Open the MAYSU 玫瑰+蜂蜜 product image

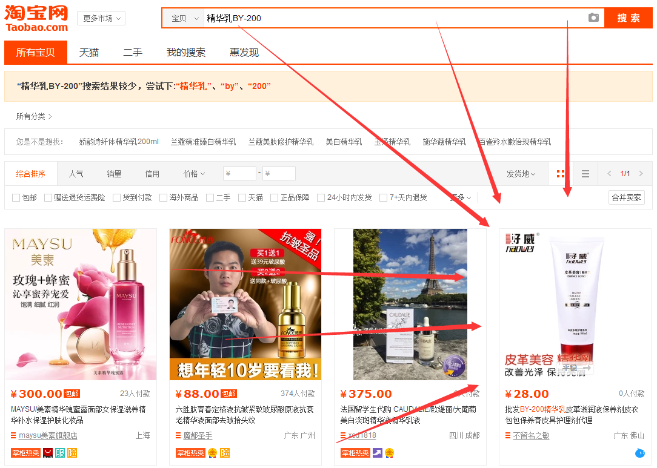pyautogui.click(x=81, y=305)
